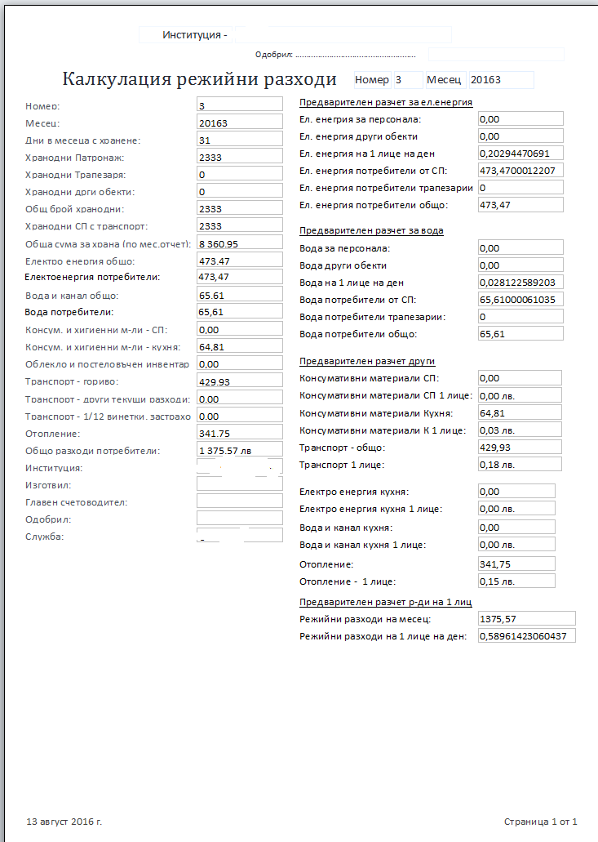Click the Консум. и хигиенни м-ли - СП field

[240, 329]
